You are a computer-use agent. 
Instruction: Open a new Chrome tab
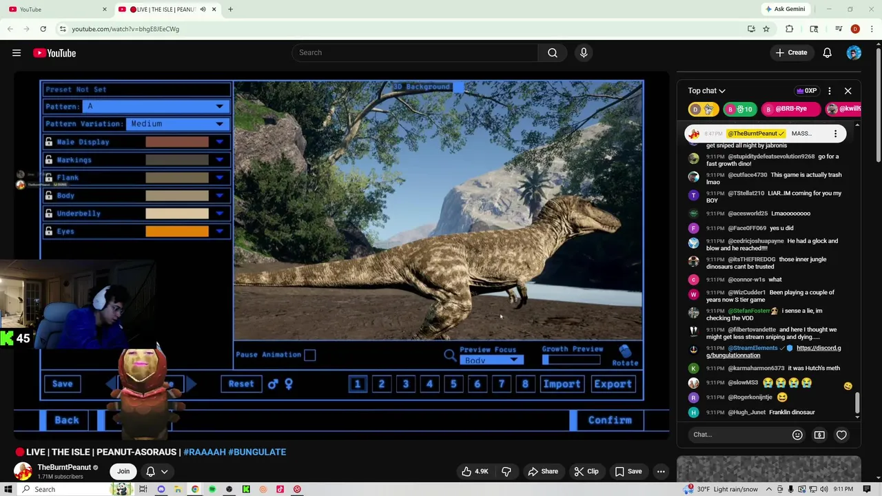click(x=230, y=10)
